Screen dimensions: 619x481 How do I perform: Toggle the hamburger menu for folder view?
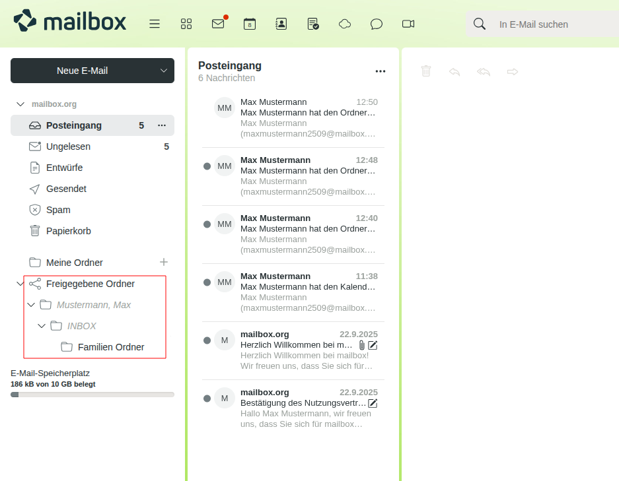point(155,24)
